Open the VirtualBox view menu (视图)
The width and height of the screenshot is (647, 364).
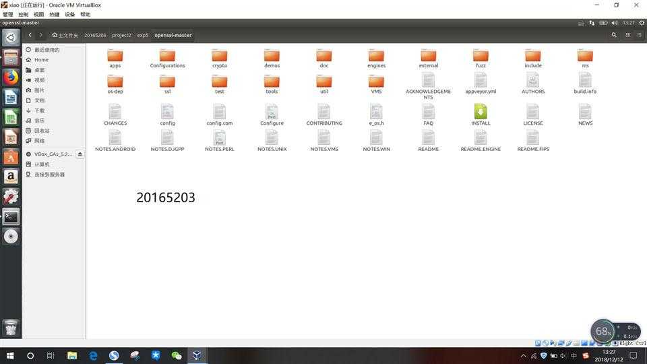pos(39,14)
